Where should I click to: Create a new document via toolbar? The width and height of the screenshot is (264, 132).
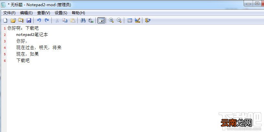[x=5, y=20]
